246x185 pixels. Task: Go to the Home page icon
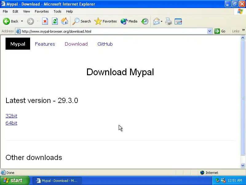point(65,21)
